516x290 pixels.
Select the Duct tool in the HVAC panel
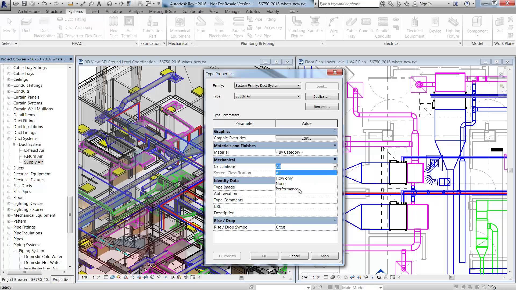tap(26, 26)
